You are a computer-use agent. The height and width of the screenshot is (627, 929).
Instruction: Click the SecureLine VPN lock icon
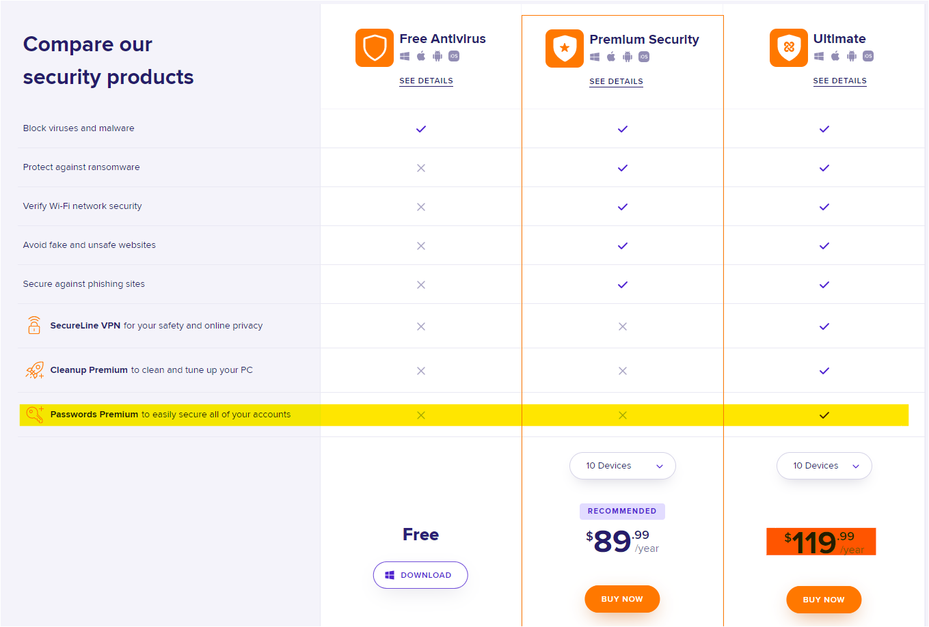coord(34,325)
